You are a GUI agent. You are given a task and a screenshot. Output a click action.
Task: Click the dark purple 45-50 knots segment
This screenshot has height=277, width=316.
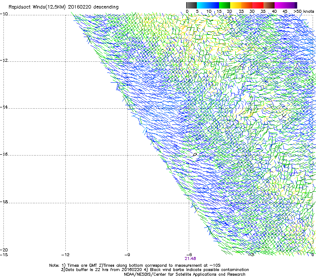[291, 5]
